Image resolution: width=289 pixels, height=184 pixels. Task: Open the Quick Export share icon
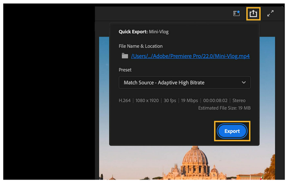point(253,14)
